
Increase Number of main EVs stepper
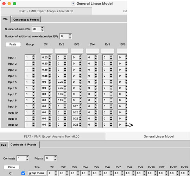[42, 28]
